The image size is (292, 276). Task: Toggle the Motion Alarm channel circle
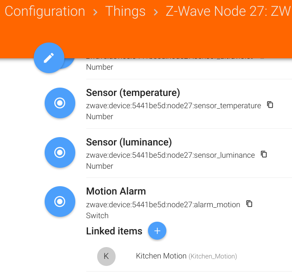60,202
